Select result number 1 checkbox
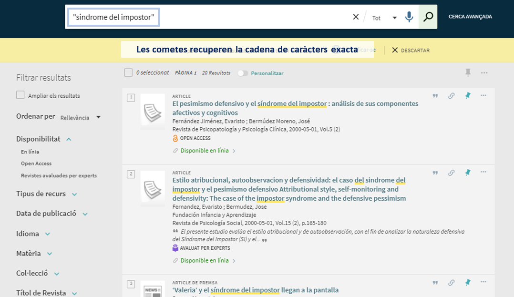This screenshot has height=297, width=514. click(x=131, y=97)
